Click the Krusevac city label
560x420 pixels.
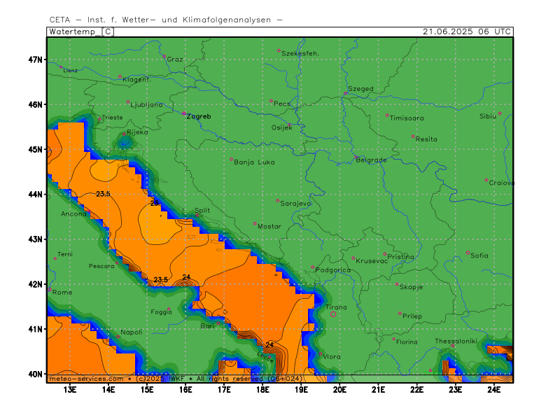(x=372, y=261)
